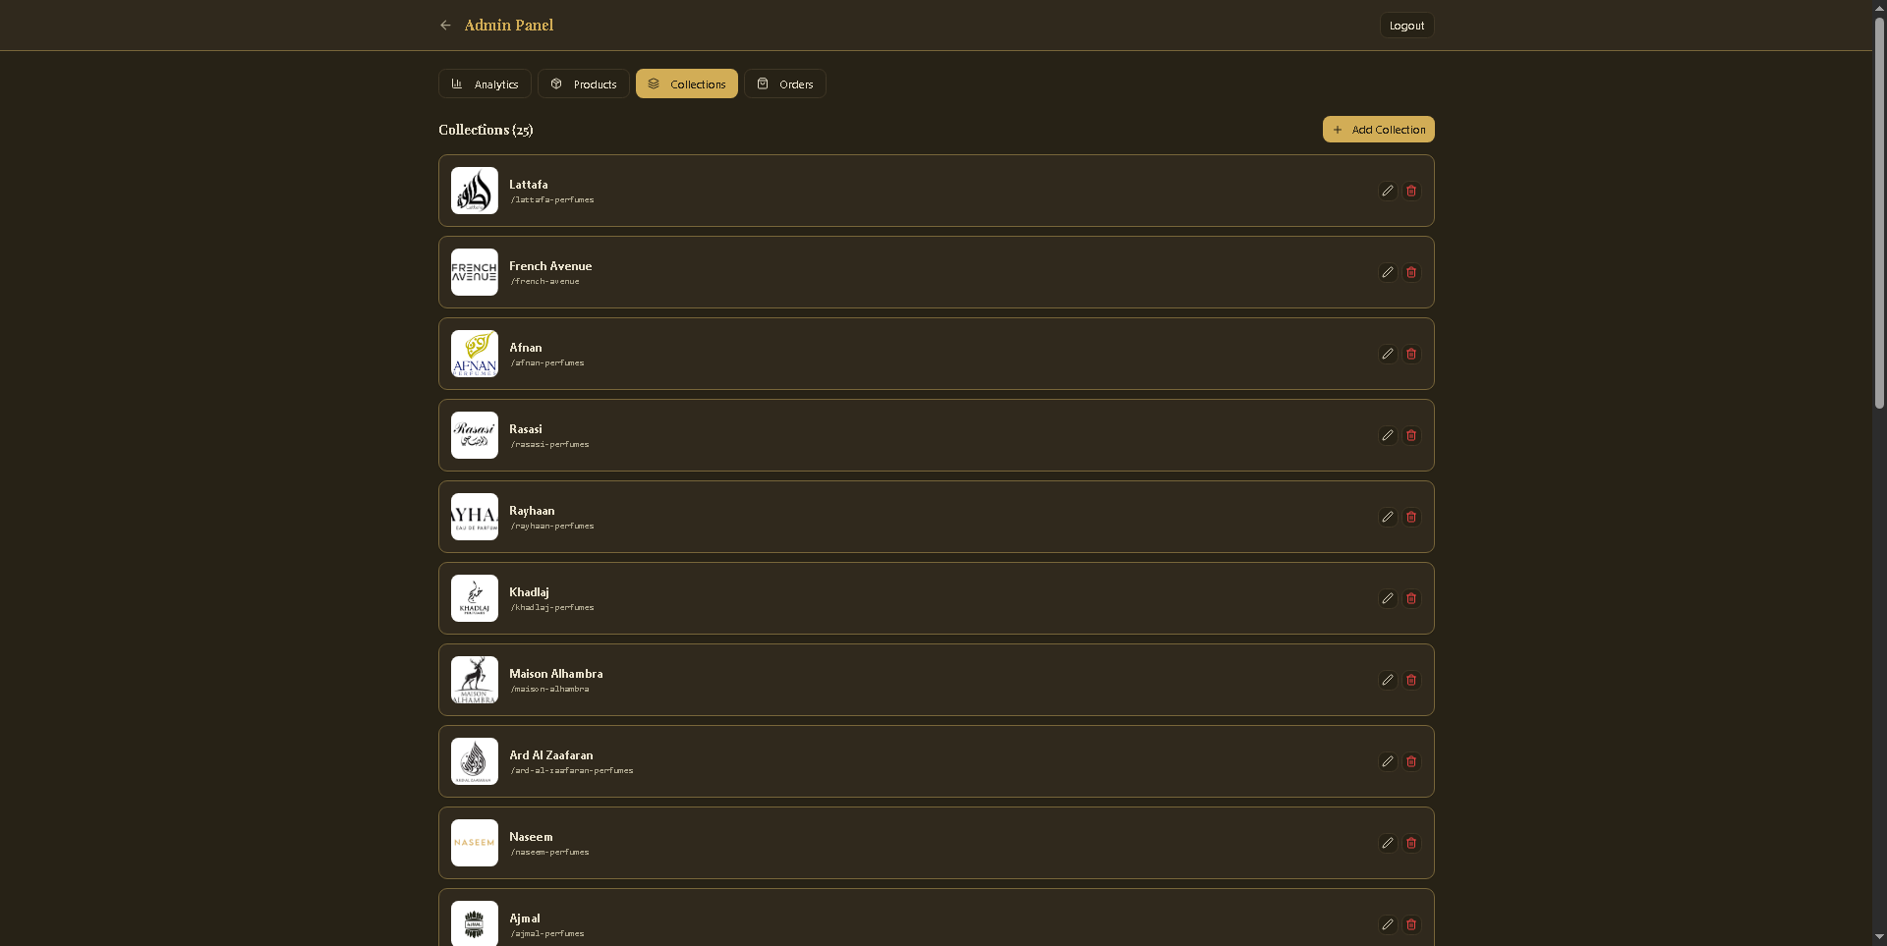This screenshot has height=946, width=1887.
Task: Delete the Khadlaj collection
Action: click(x=1411, y=598)
